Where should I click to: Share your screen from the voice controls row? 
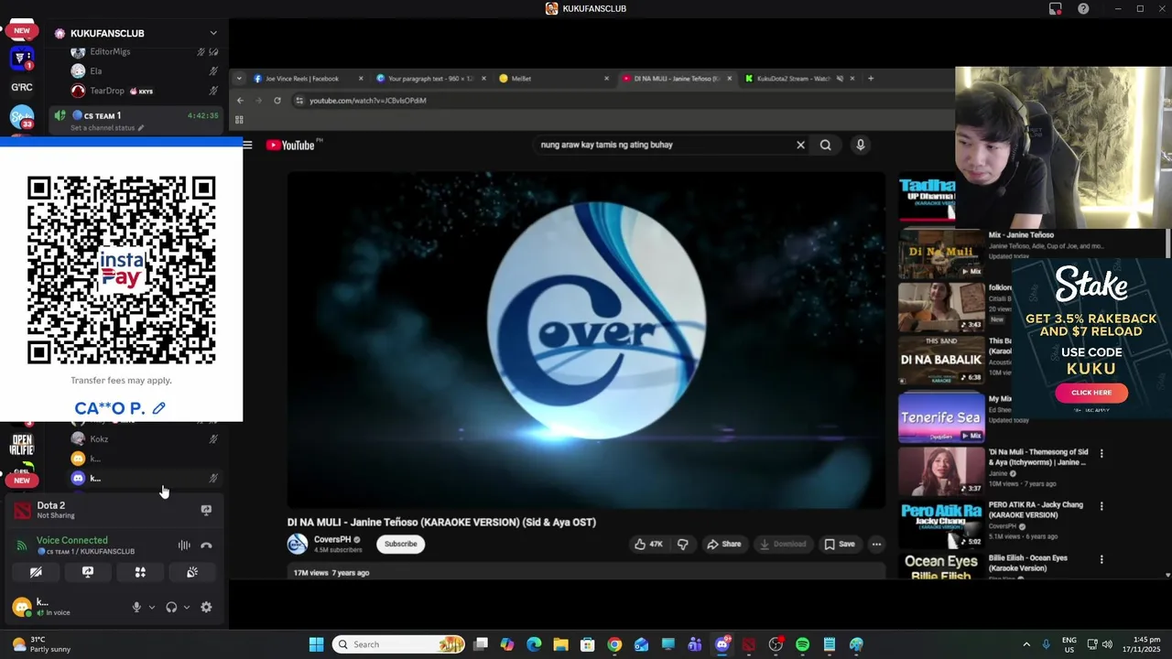[x=88, y=572]
